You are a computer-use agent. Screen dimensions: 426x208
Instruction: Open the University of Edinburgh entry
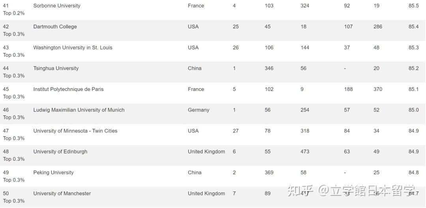[60, 152]
